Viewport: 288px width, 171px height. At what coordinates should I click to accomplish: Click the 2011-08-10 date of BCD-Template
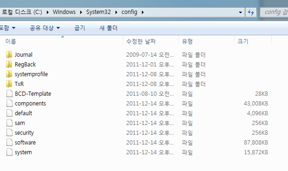point(150,94)
